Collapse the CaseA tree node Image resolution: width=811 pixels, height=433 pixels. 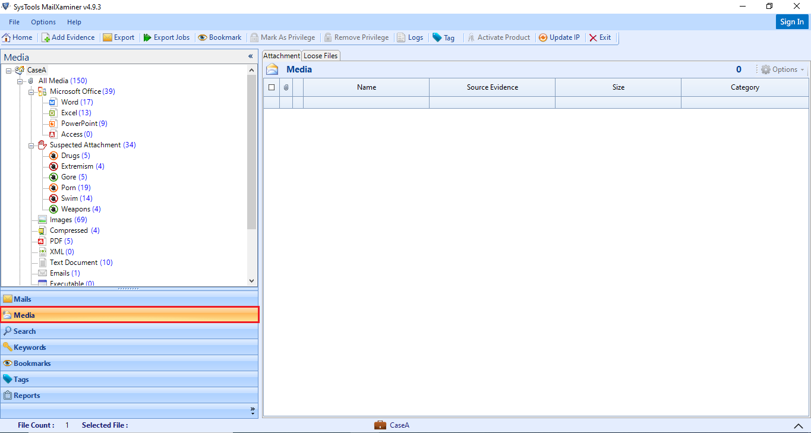(9, 70)
